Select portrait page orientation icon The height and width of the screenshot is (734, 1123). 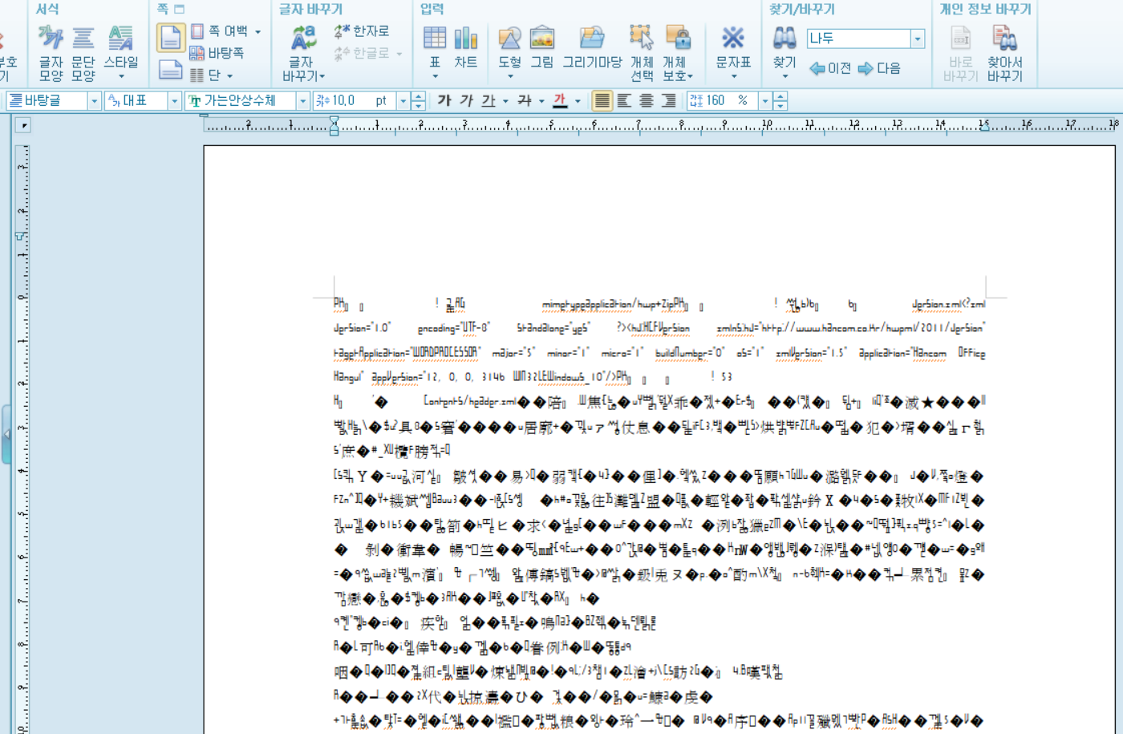click(170, 38)
